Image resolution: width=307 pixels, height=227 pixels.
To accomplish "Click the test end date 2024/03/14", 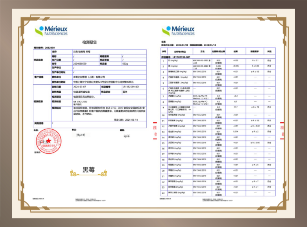I will 210,45.
